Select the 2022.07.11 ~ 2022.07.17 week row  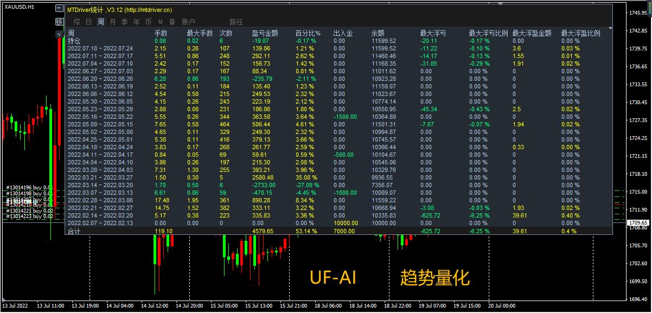coord(338,56)
